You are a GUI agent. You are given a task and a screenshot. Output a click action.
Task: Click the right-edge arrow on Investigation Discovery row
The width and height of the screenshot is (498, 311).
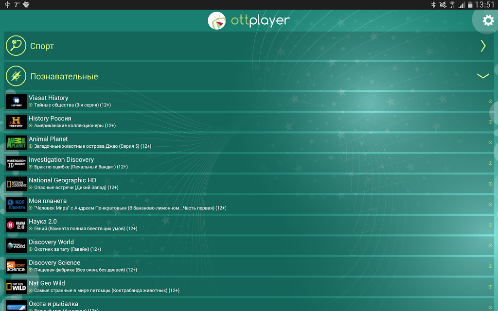click(x=490, y=163)
